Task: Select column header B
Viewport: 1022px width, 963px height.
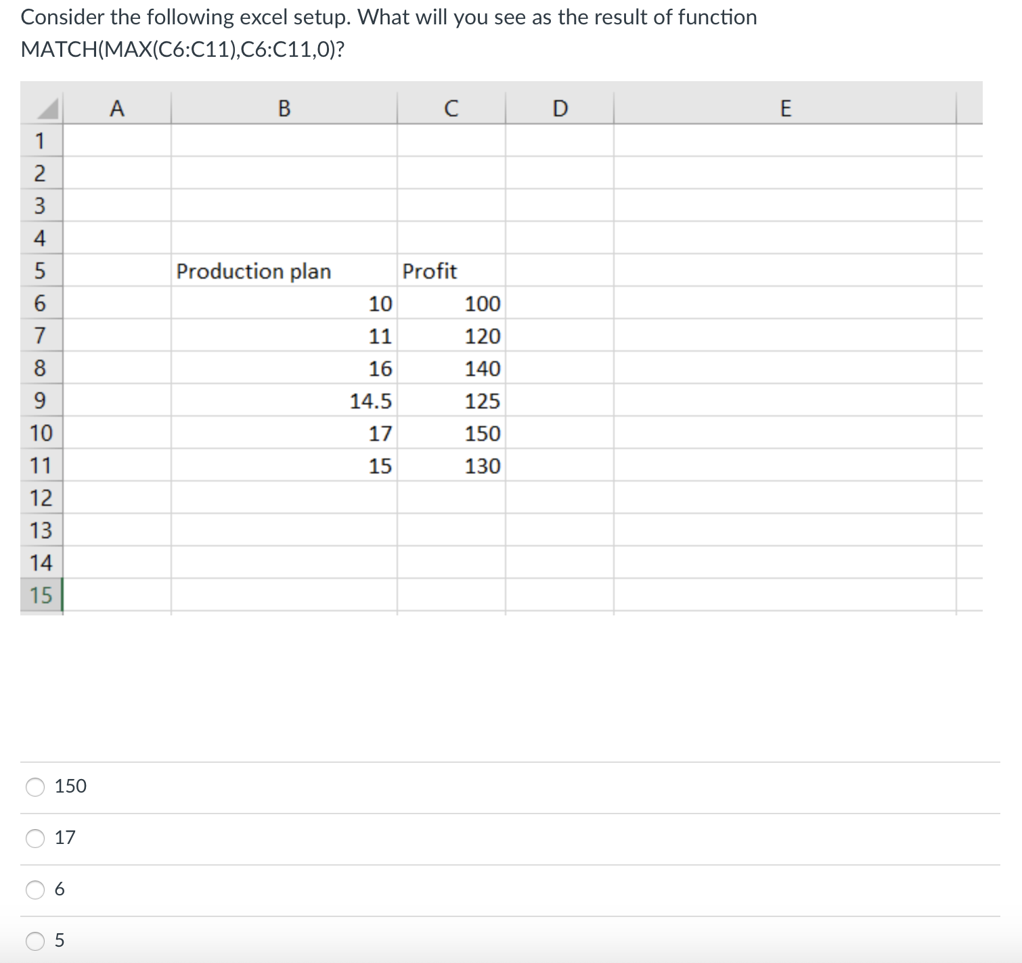Action: (x=284, y=108)
